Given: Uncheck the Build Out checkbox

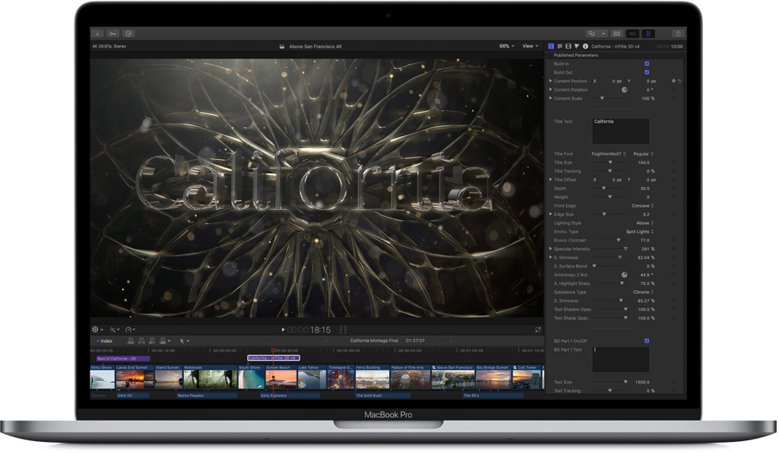Looking at the screenshot, I should (x=647, y=72).
